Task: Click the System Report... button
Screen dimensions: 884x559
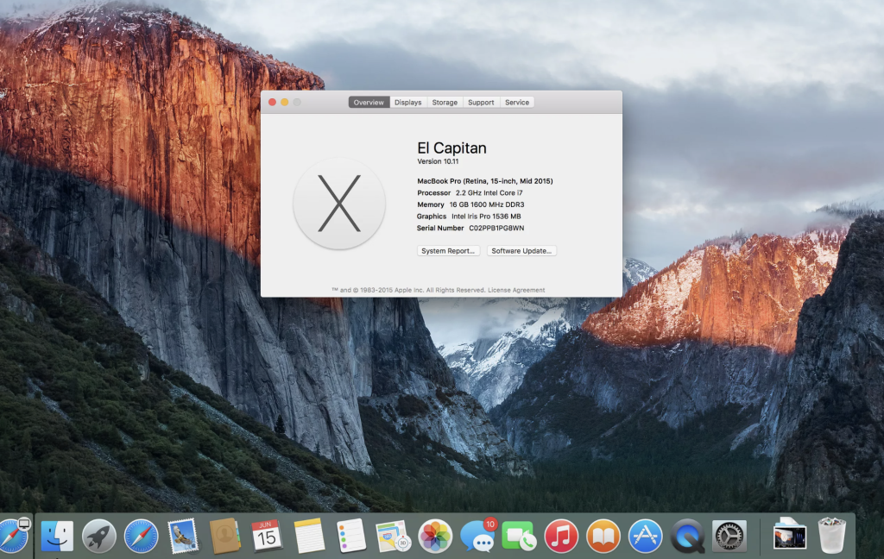Action: pyautogui.click(x=448, y=251)
